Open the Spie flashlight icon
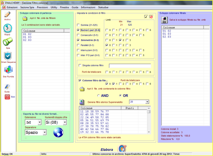The image size is (213, 156). click(x=8, y=42)
